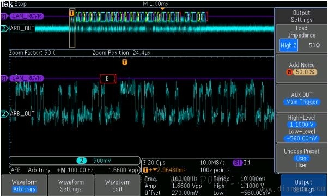
Task: Click the 100k points record length readout
Action: point(215,170)
